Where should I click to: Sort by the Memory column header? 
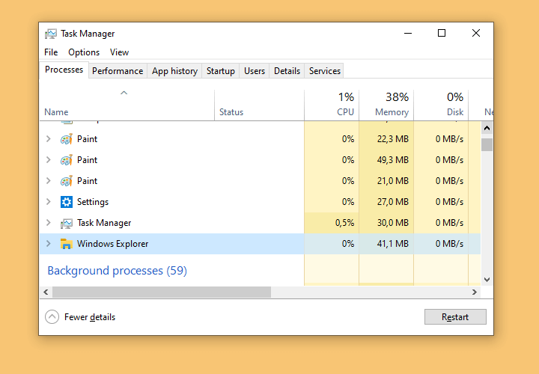(x=386, y=105)
